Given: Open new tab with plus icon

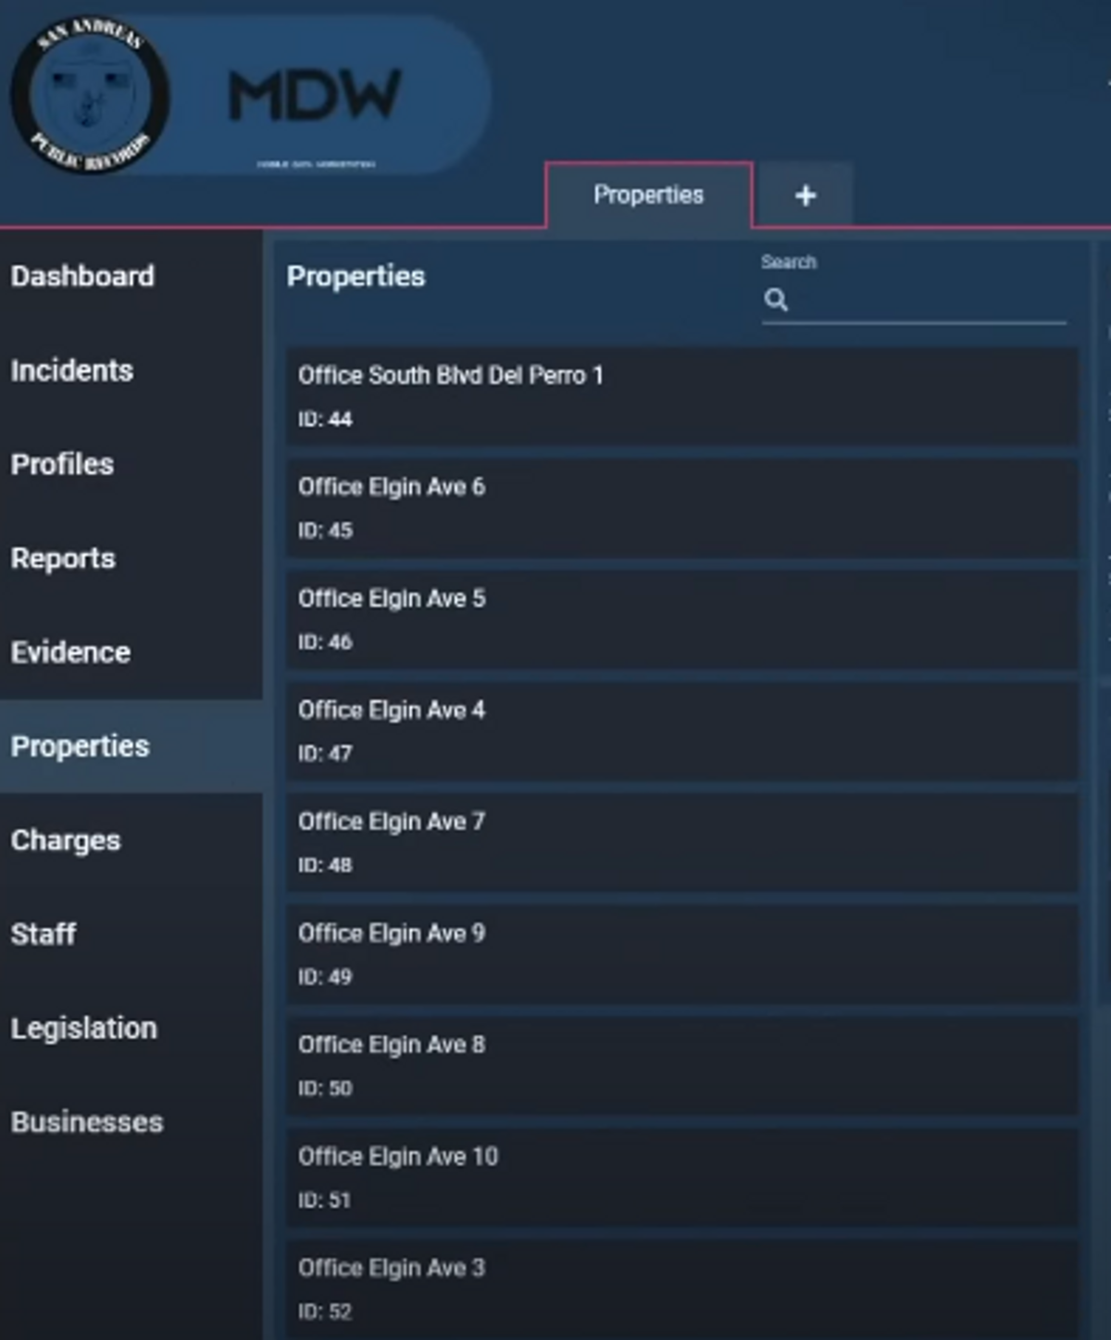Looking at the screenshot, I should (x=805, y=195).
